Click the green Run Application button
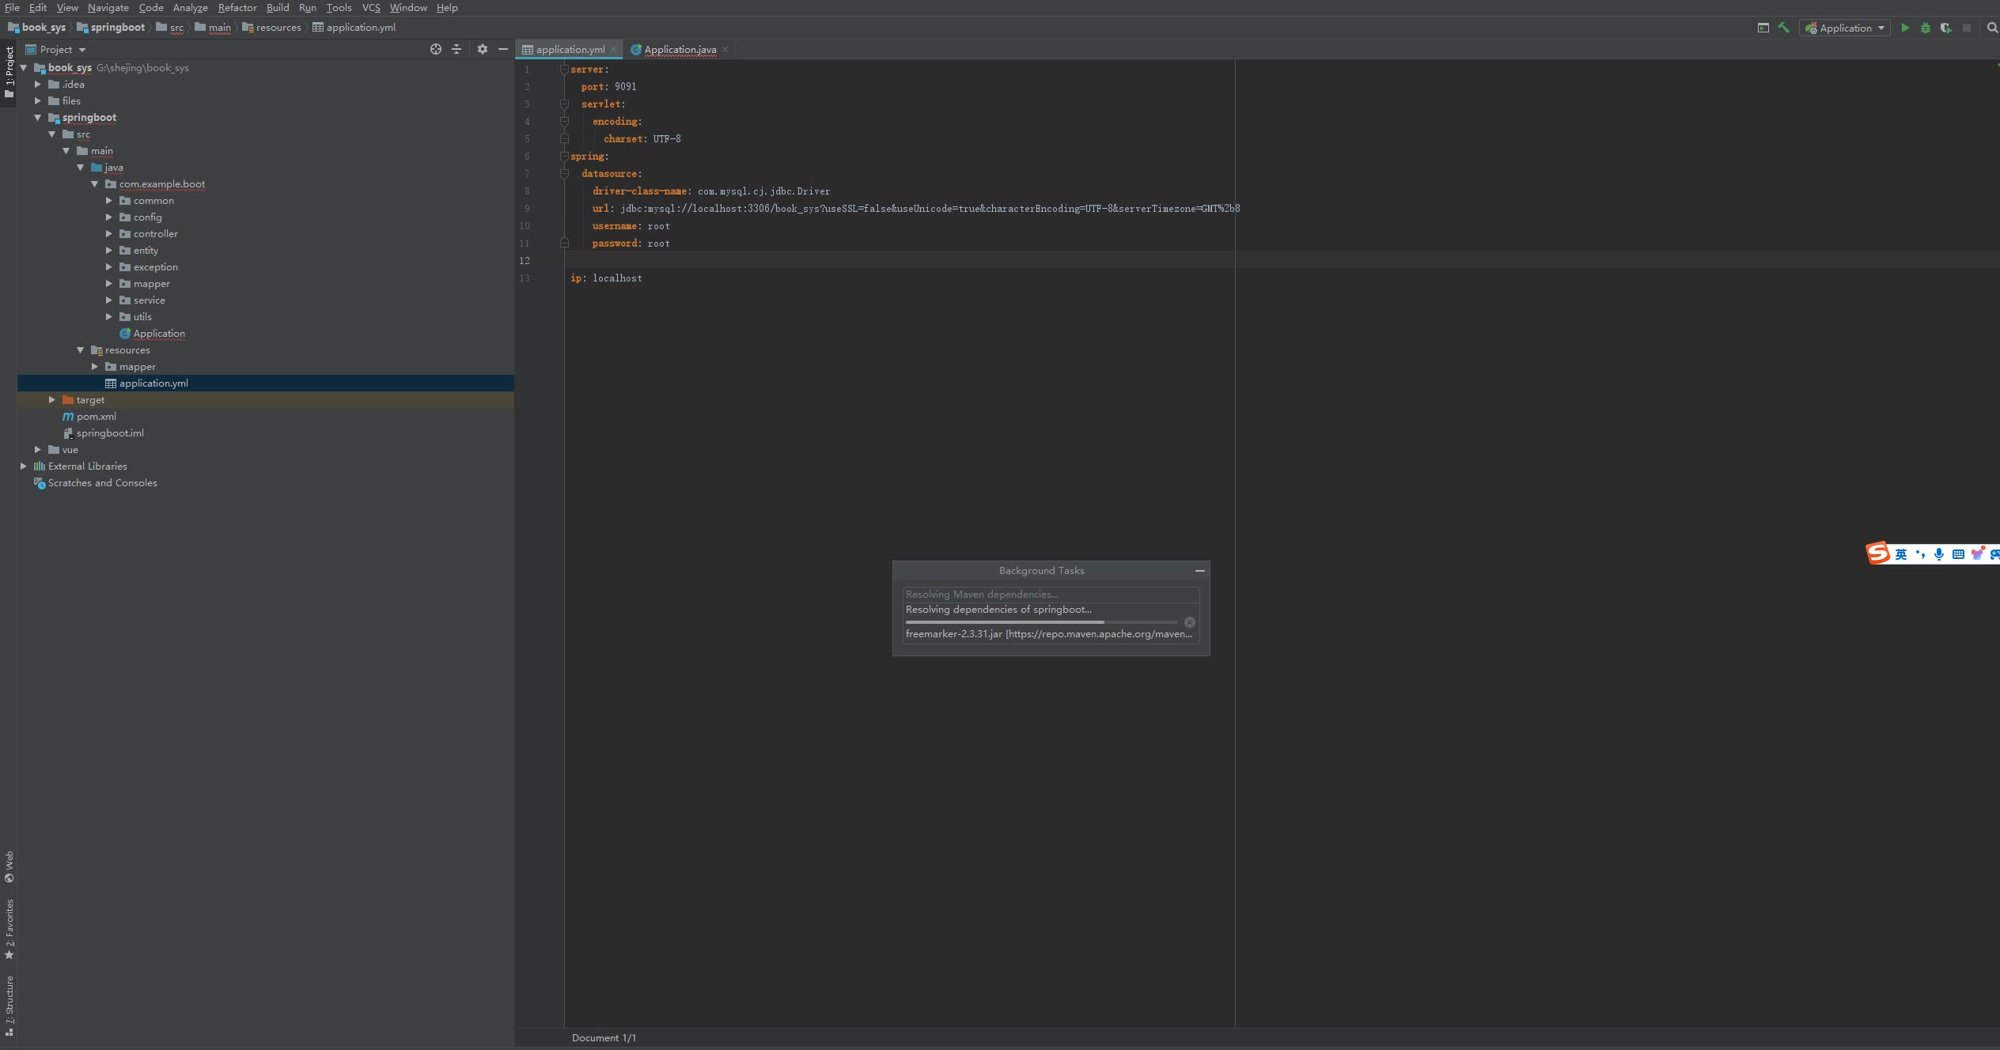This screenshot has width=2000, height=1050. click(x=1905, y=28)
